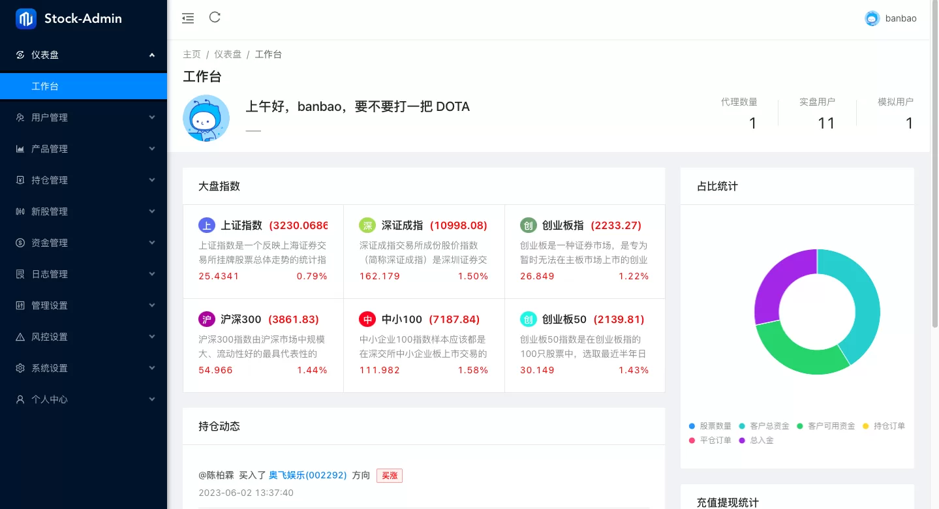Expand the 持仓管理 submenu arrow
The height and width of the screenshot is (509, 939).
click(152, 180)
